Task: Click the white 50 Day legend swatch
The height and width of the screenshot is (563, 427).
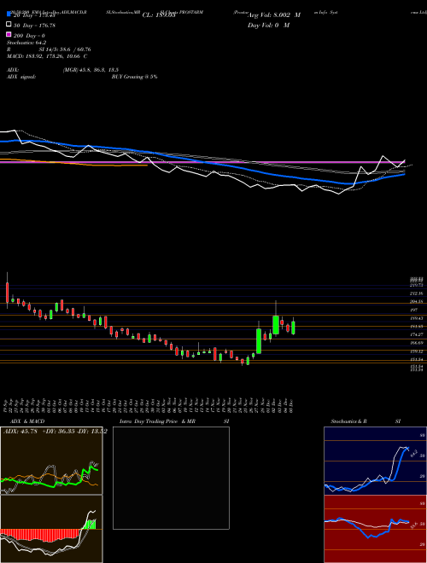Action: pyautogui.click(x=9, y=25)
